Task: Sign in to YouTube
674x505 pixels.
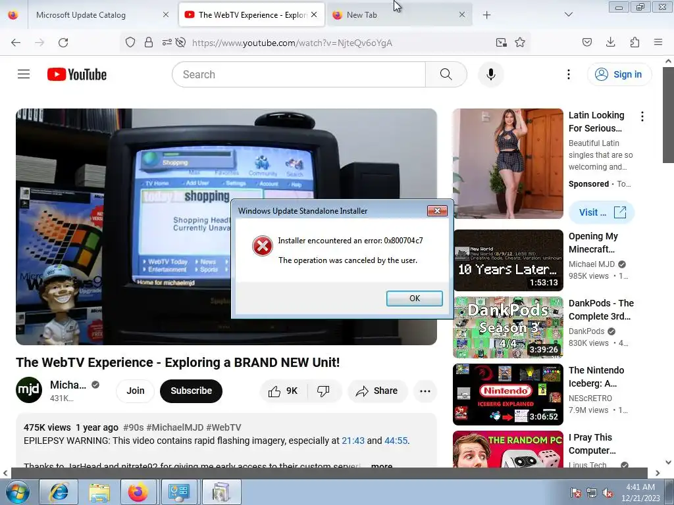Action: (x=619, y=74)
